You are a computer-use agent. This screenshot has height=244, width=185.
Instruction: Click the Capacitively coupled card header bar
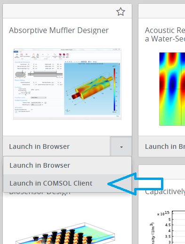click(162, 172)
